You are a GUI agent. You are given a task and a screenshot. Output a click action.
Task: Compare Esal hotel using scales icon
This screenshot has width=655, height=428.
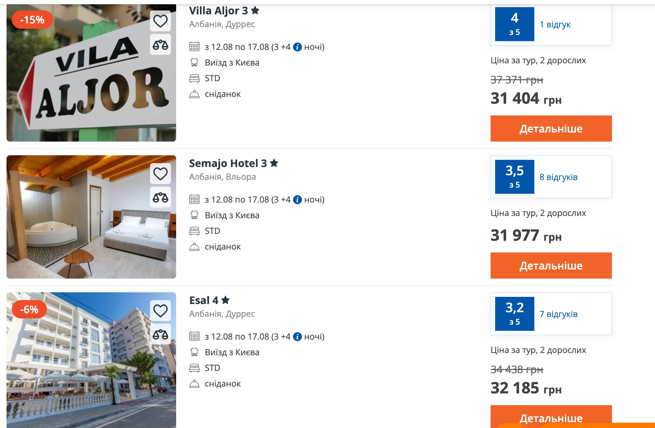160,334
